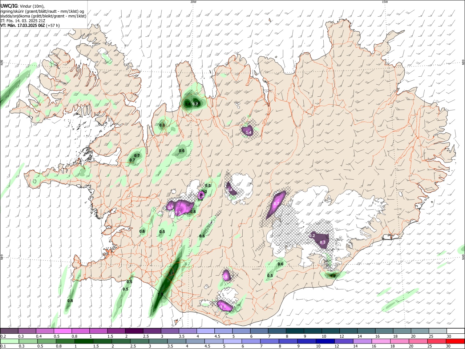Click the light green 0.1 swatch in the rain scale
465x349 pixels.
click(x=9, y=341)
